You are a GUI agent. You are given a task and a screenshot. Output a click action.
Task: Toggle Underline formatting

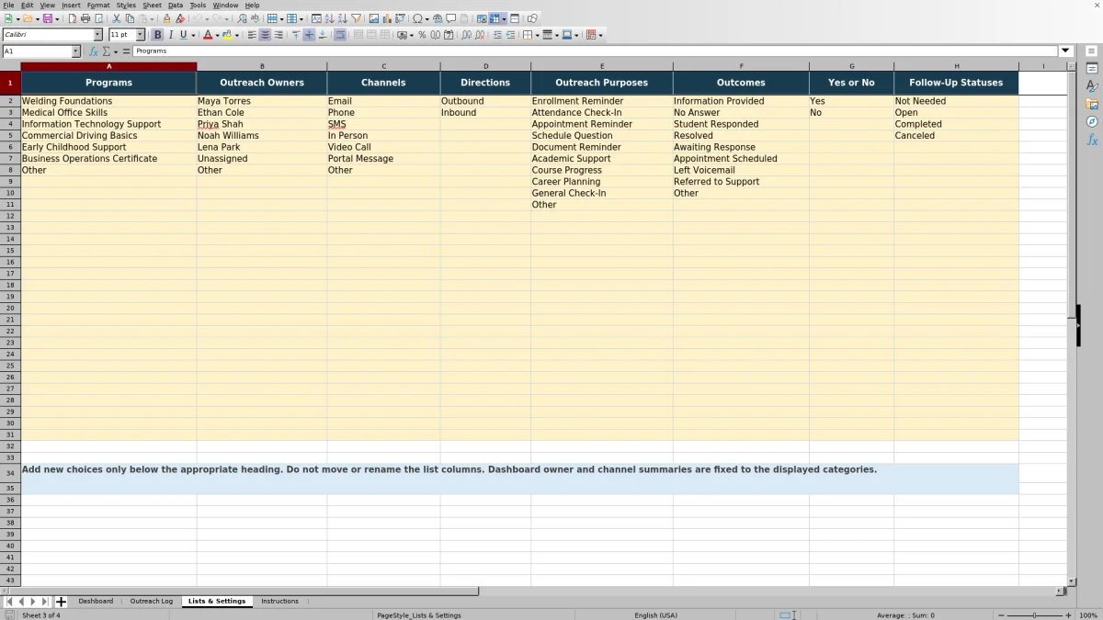183,35
